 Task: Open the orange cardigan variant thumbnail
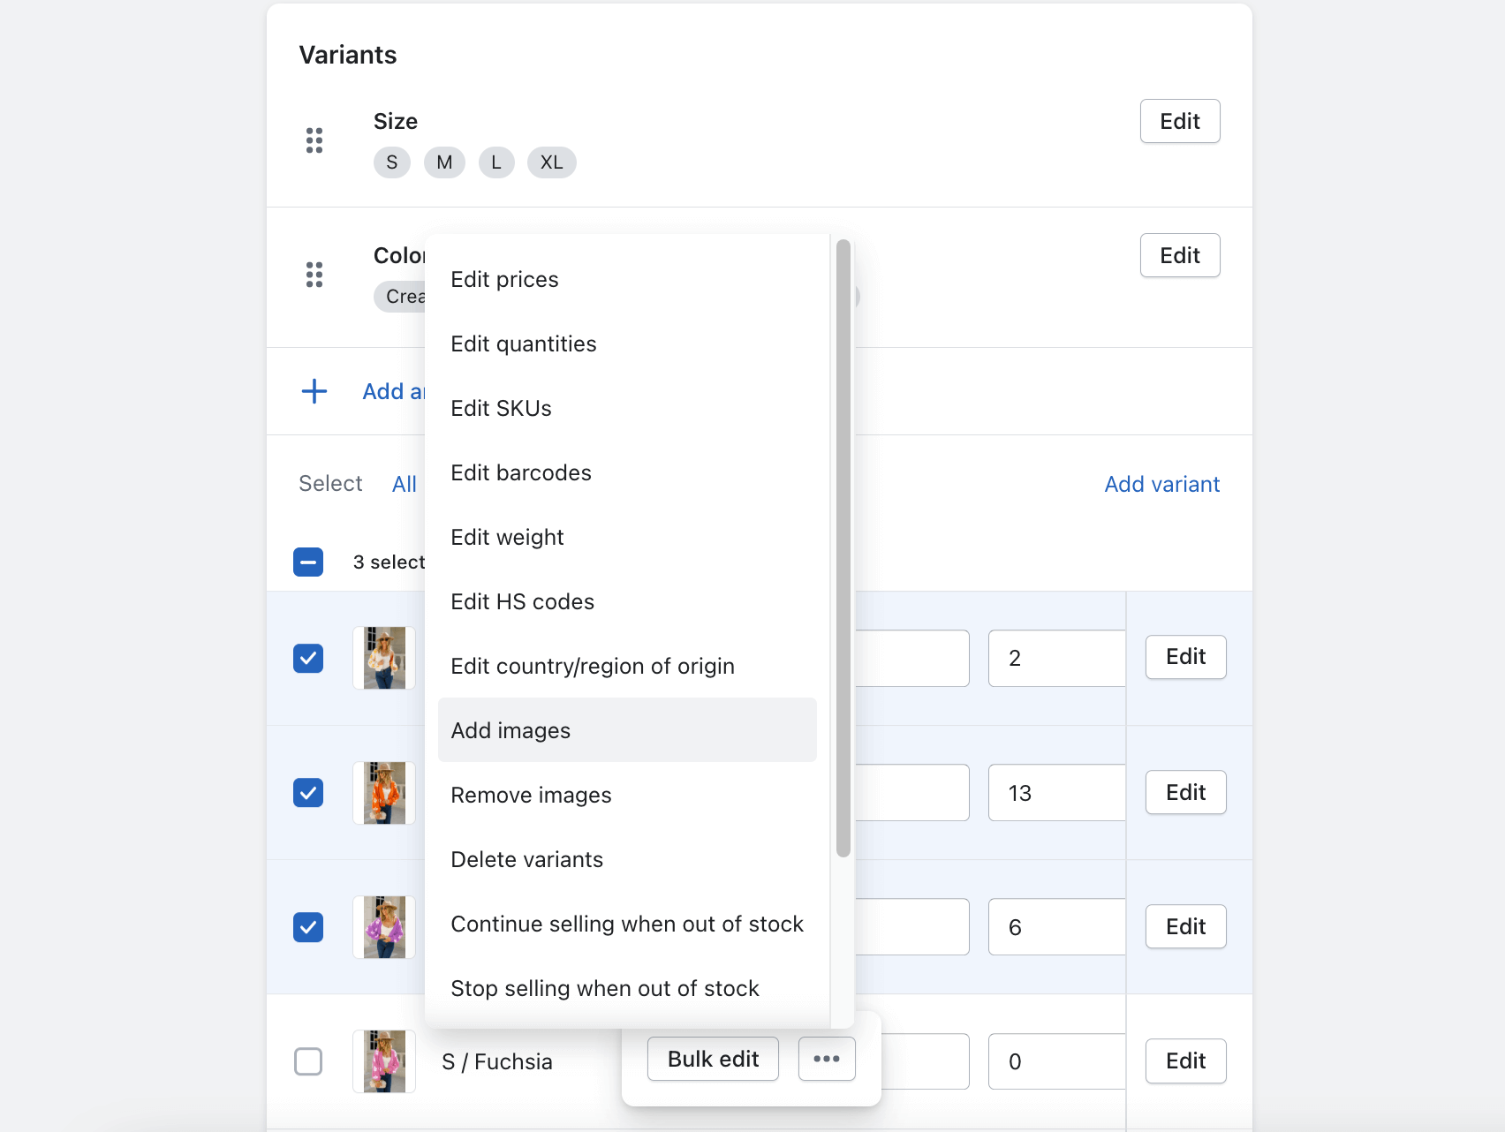(384, 793)
